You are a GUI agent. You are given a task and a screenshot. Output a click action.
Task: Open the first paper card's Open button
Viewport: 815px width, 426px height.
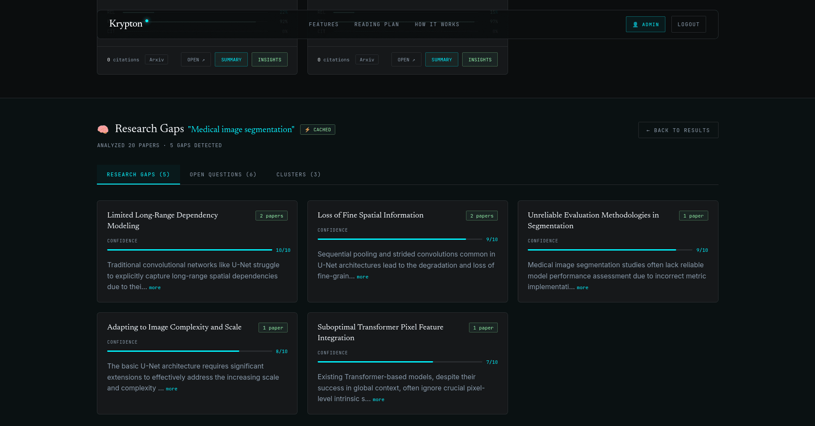(x=195, y=60)
